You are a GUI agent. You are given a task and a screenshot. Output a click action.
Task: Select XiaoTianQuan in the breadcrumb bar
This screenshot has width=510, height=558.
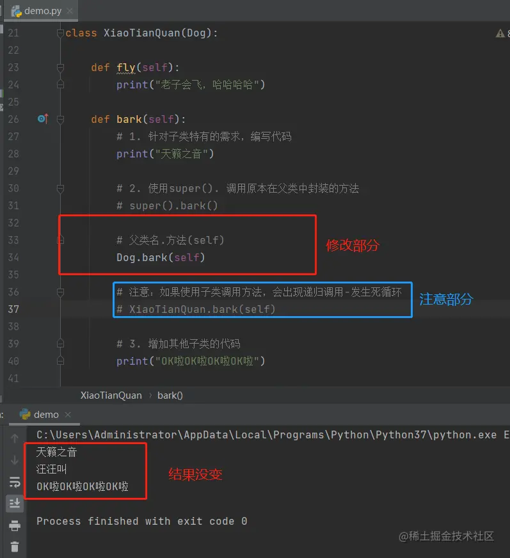coord(111,395)
